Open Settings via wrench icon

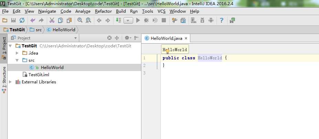point(174,20)
